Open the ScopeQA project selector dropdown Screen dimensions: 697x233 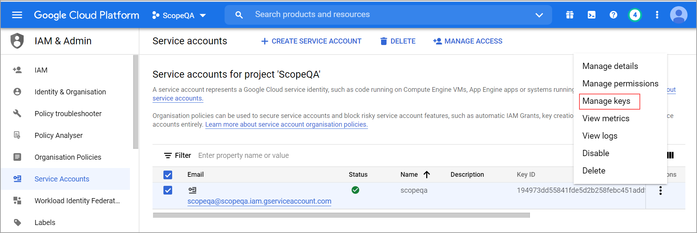[x=179, y=15]
